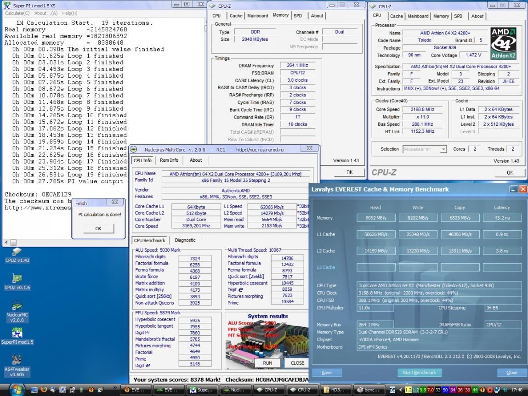Launch NuclearMC v2.0.0 desktop shortcut

click(x=17, y=312)
